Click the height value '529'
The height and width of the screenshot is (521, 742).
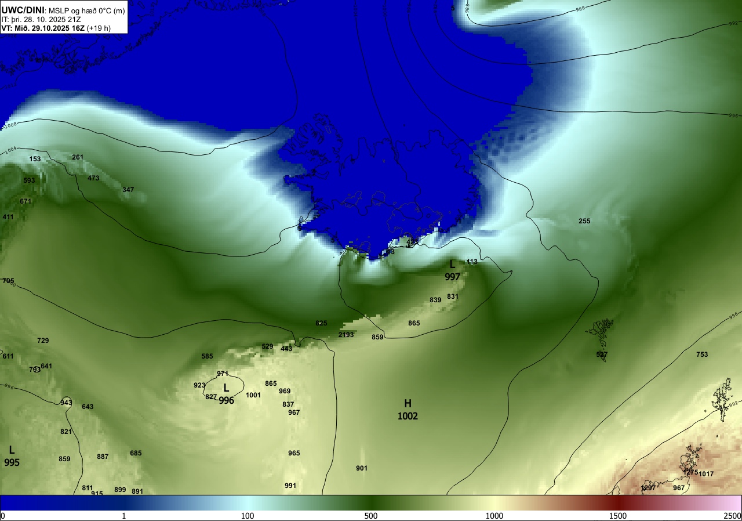point(267,346)
